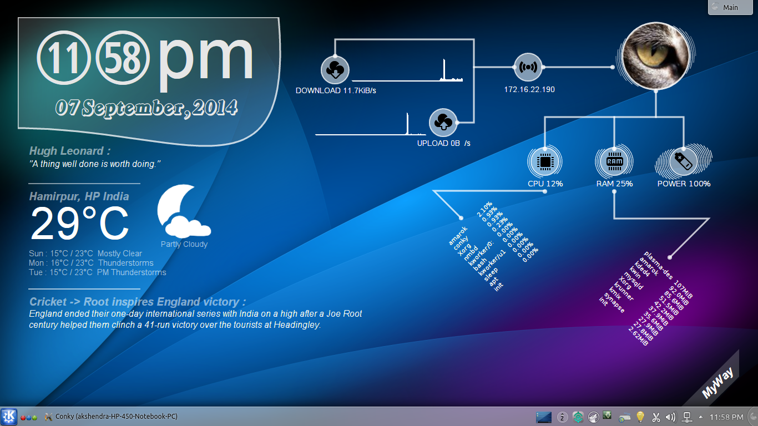Click the upload cloud icon
758x426 pixels.
[x=443, y=123]
